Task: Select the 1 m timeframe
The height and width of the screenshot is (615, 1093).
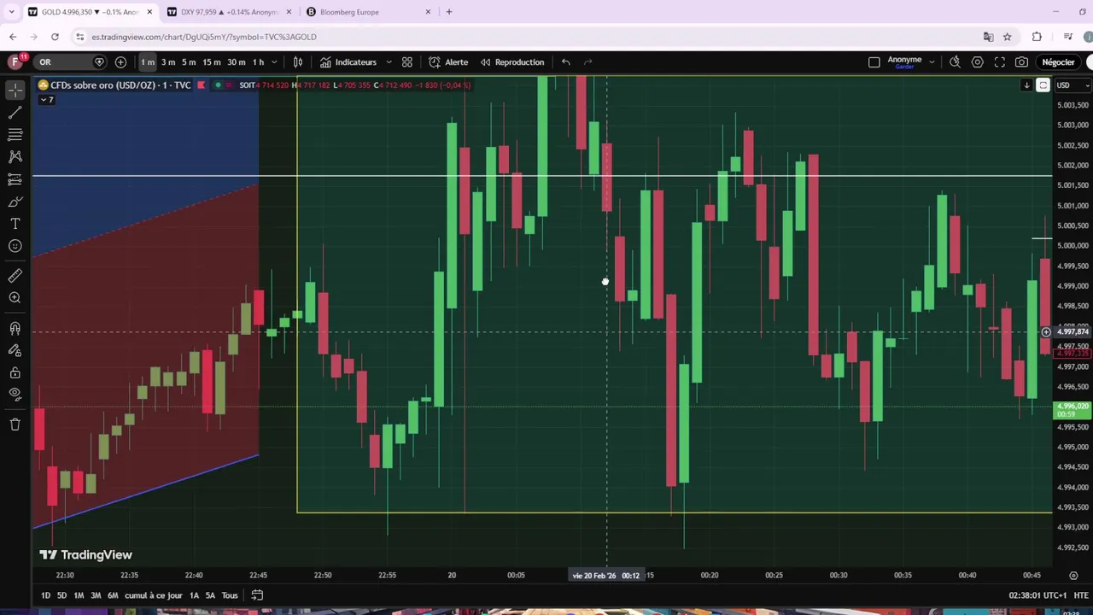Action: [148, 61]
